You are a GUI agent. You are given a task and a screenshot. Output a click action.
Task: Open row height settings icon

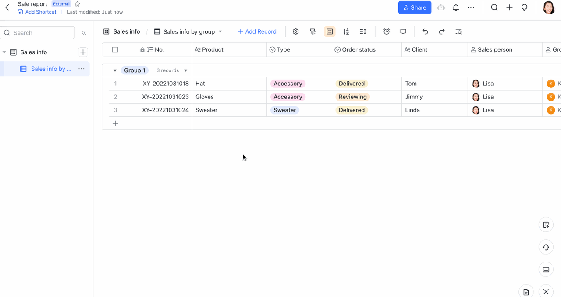(363, 31)
